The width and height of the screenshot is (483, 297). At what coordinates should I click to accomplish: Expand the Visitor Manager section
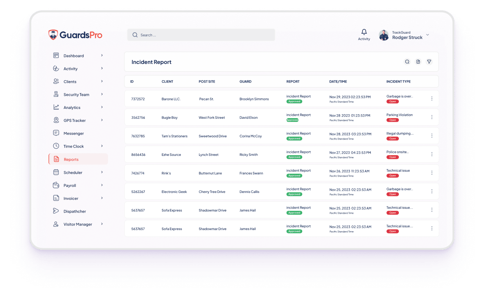102,224
